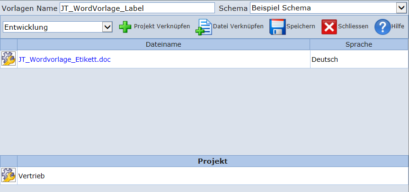
Task: Click the blue floppy disk Speichern icon
Action: [x=277, y=27]
